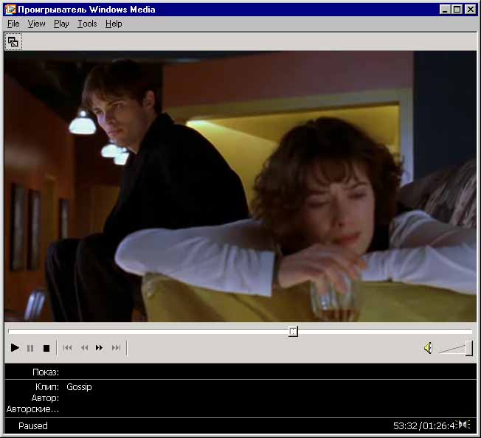This screenshot has height=438, width=481.
Task: Minimize the Windows Media player window
Action: click(x=445, y=10)
